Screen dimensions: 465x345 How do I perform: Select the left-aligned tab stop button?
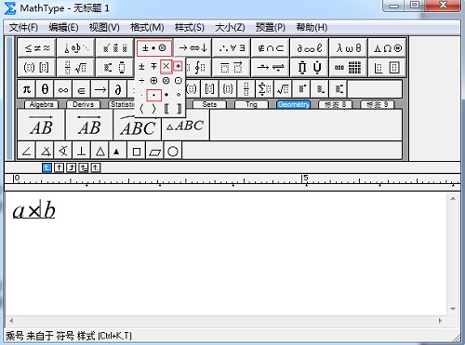click(x=46, y=167)
